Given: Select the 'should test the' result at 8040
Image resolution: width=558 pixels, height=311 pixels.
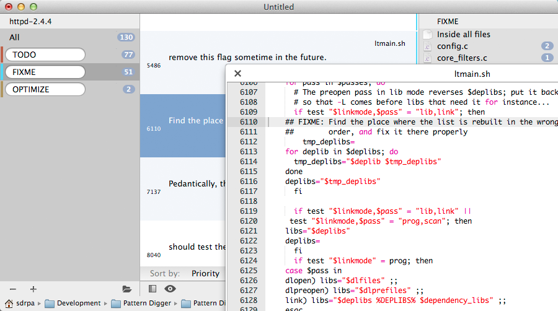Looking at the screenshot, I should point(183,244).
